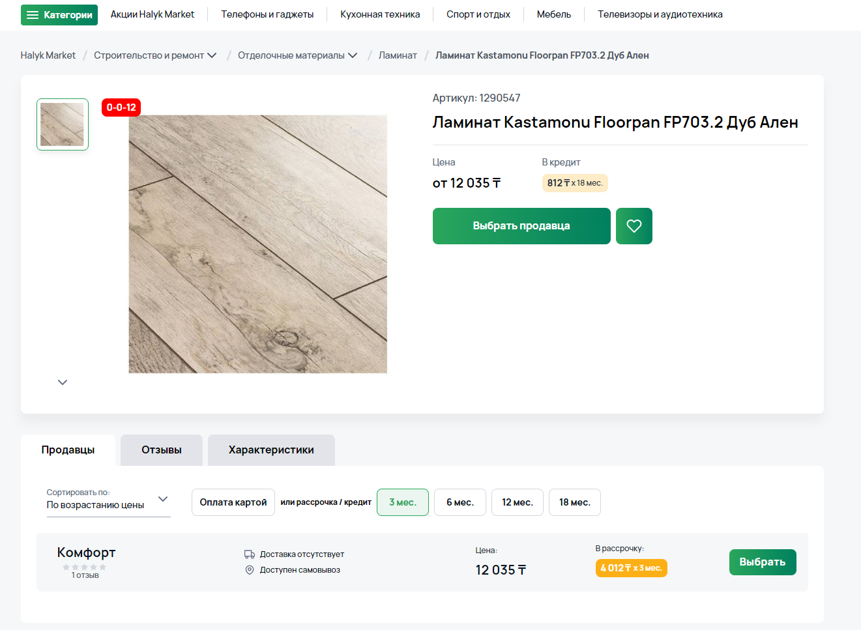Screen dimensions: 861x630
Task: Select the Оплата картой payment option
Action: click(x=233, y=502)
